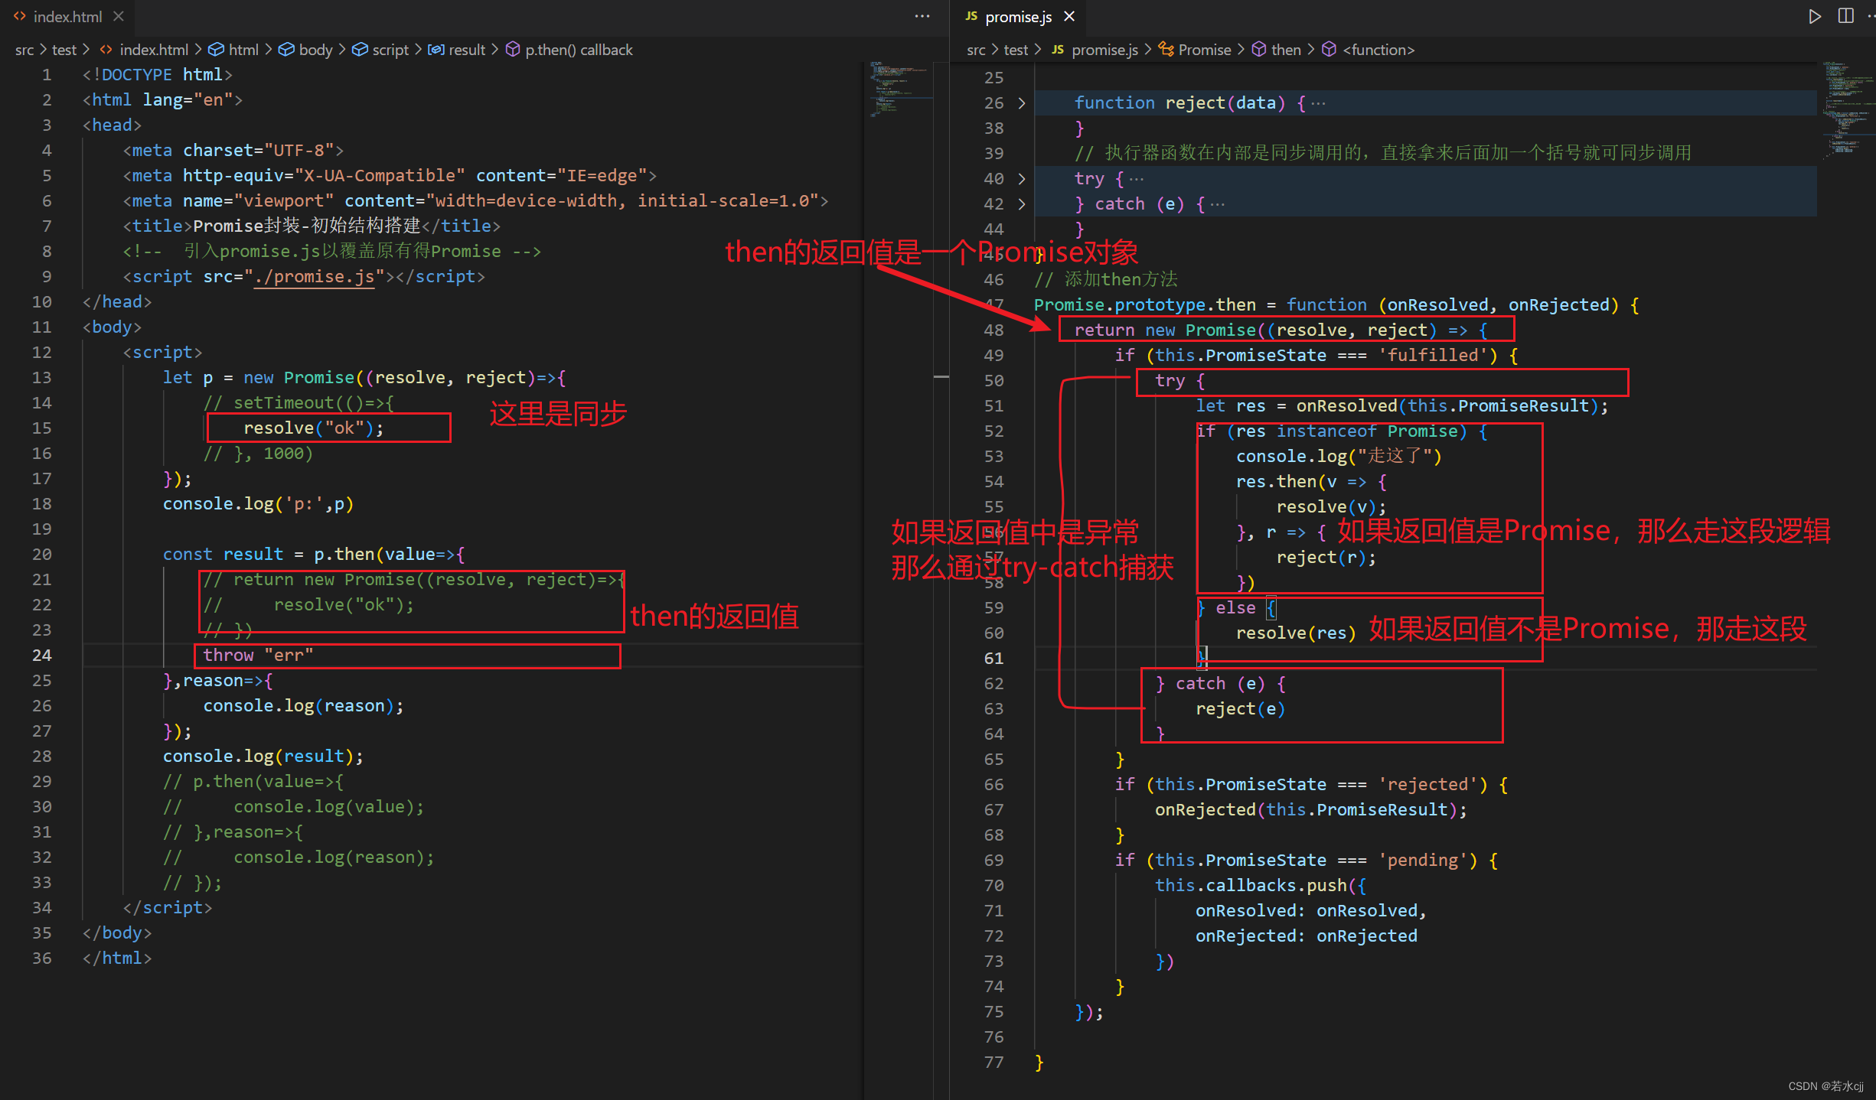Open the left editor's more actions menu
Screen dimensions: 1876x1100
point(922,16)
